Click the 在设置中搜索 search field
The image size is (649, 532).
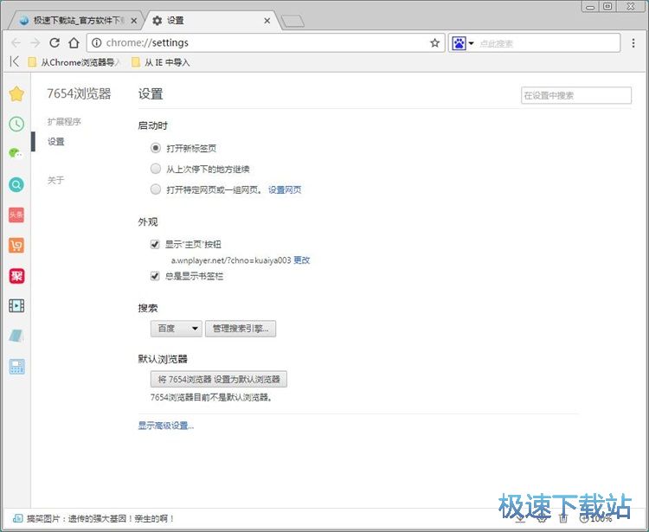point(576,95)
